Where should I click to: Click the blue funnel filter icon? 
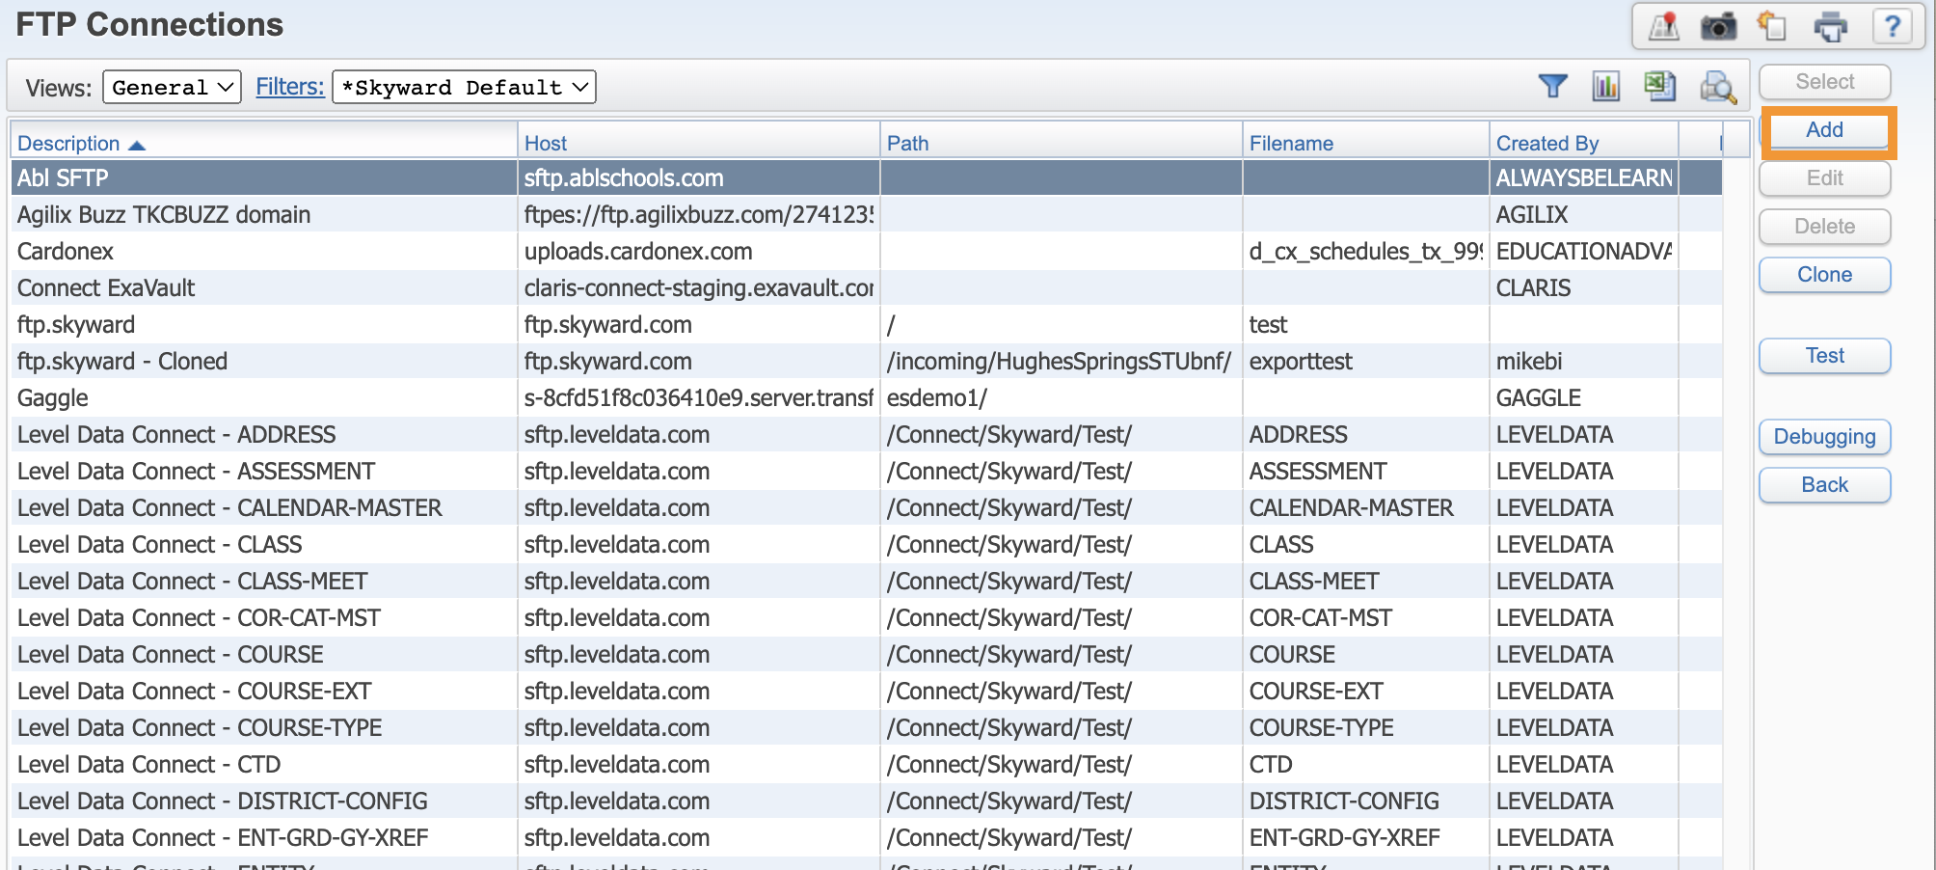pyautogui.click(x=1552, y=87)
